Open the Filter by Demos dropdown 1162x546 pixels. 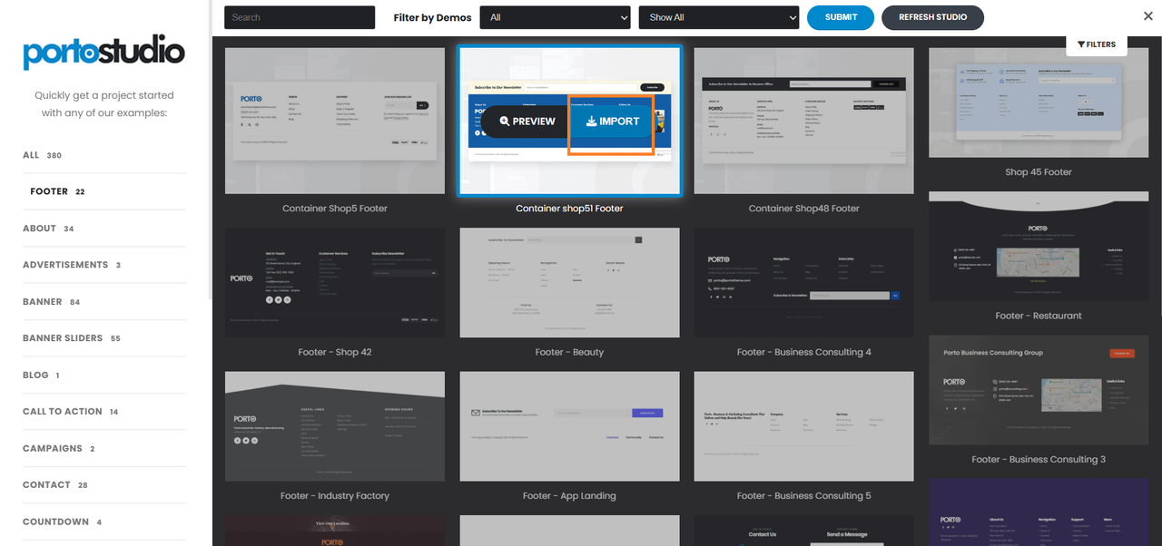click(x=556, y=17)
